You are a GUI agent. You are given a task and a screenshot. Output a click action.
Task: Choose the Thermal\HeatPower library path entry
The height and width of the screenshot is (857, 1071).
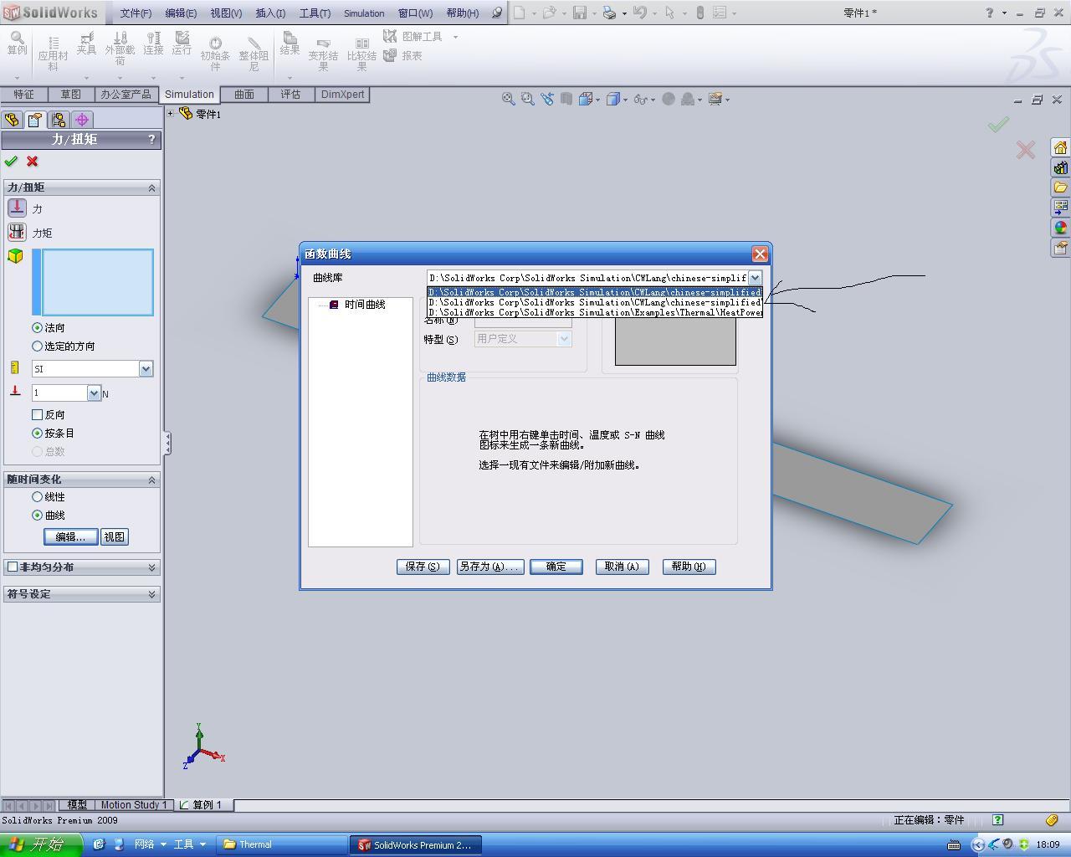click(595, 312)
